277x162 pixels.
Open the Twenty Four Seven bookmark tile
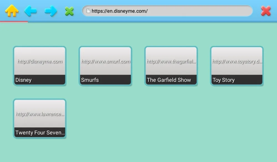point(40,119)
